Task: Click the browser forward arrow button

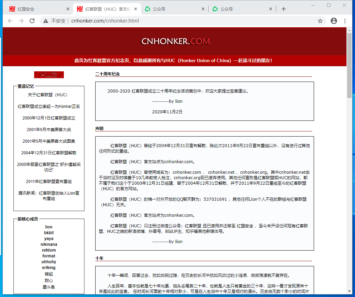Action: point(21,21)
